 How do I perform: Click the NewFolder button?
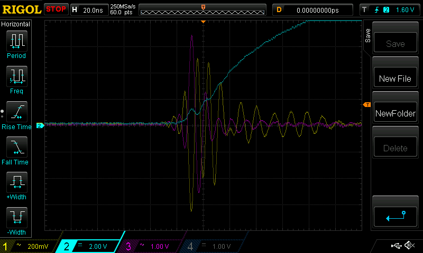pyautogui.click(x=395, y=112)
